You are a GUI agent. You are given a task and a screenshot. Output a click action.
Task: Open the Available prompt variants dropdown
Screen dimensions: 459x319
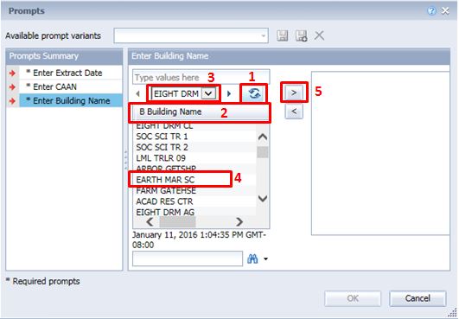coord(263,35)
